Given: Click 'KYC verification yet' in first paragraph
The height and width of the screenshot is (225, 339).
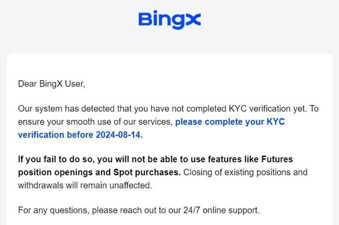Looking at the screenshot, I should click(x=267, y=109).
